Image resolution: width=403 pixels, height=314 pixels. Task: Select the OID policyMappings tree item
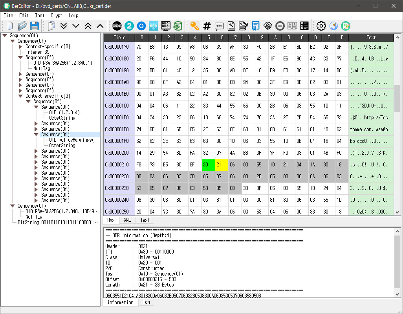click(74, 140)
